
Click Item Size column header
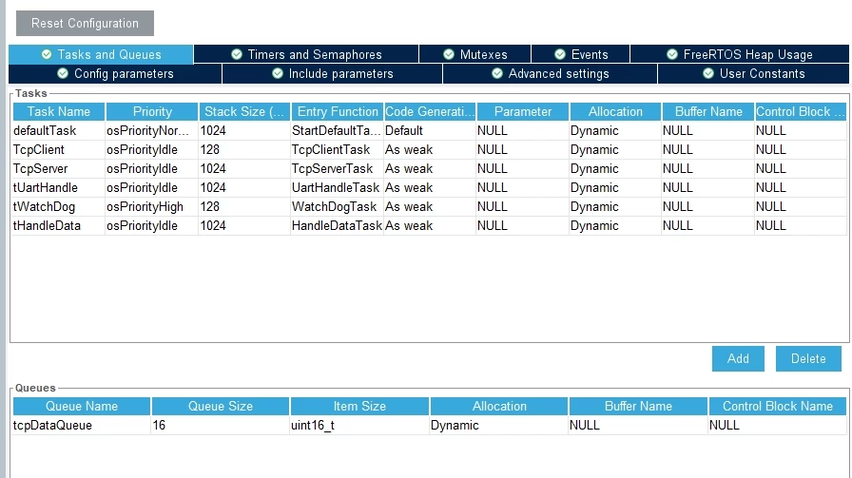[x=359, y=406]
